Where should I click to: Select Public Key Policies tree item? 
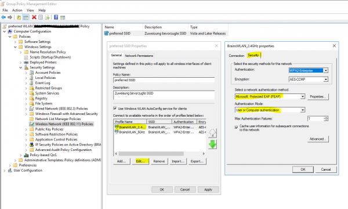pos(49,129)
